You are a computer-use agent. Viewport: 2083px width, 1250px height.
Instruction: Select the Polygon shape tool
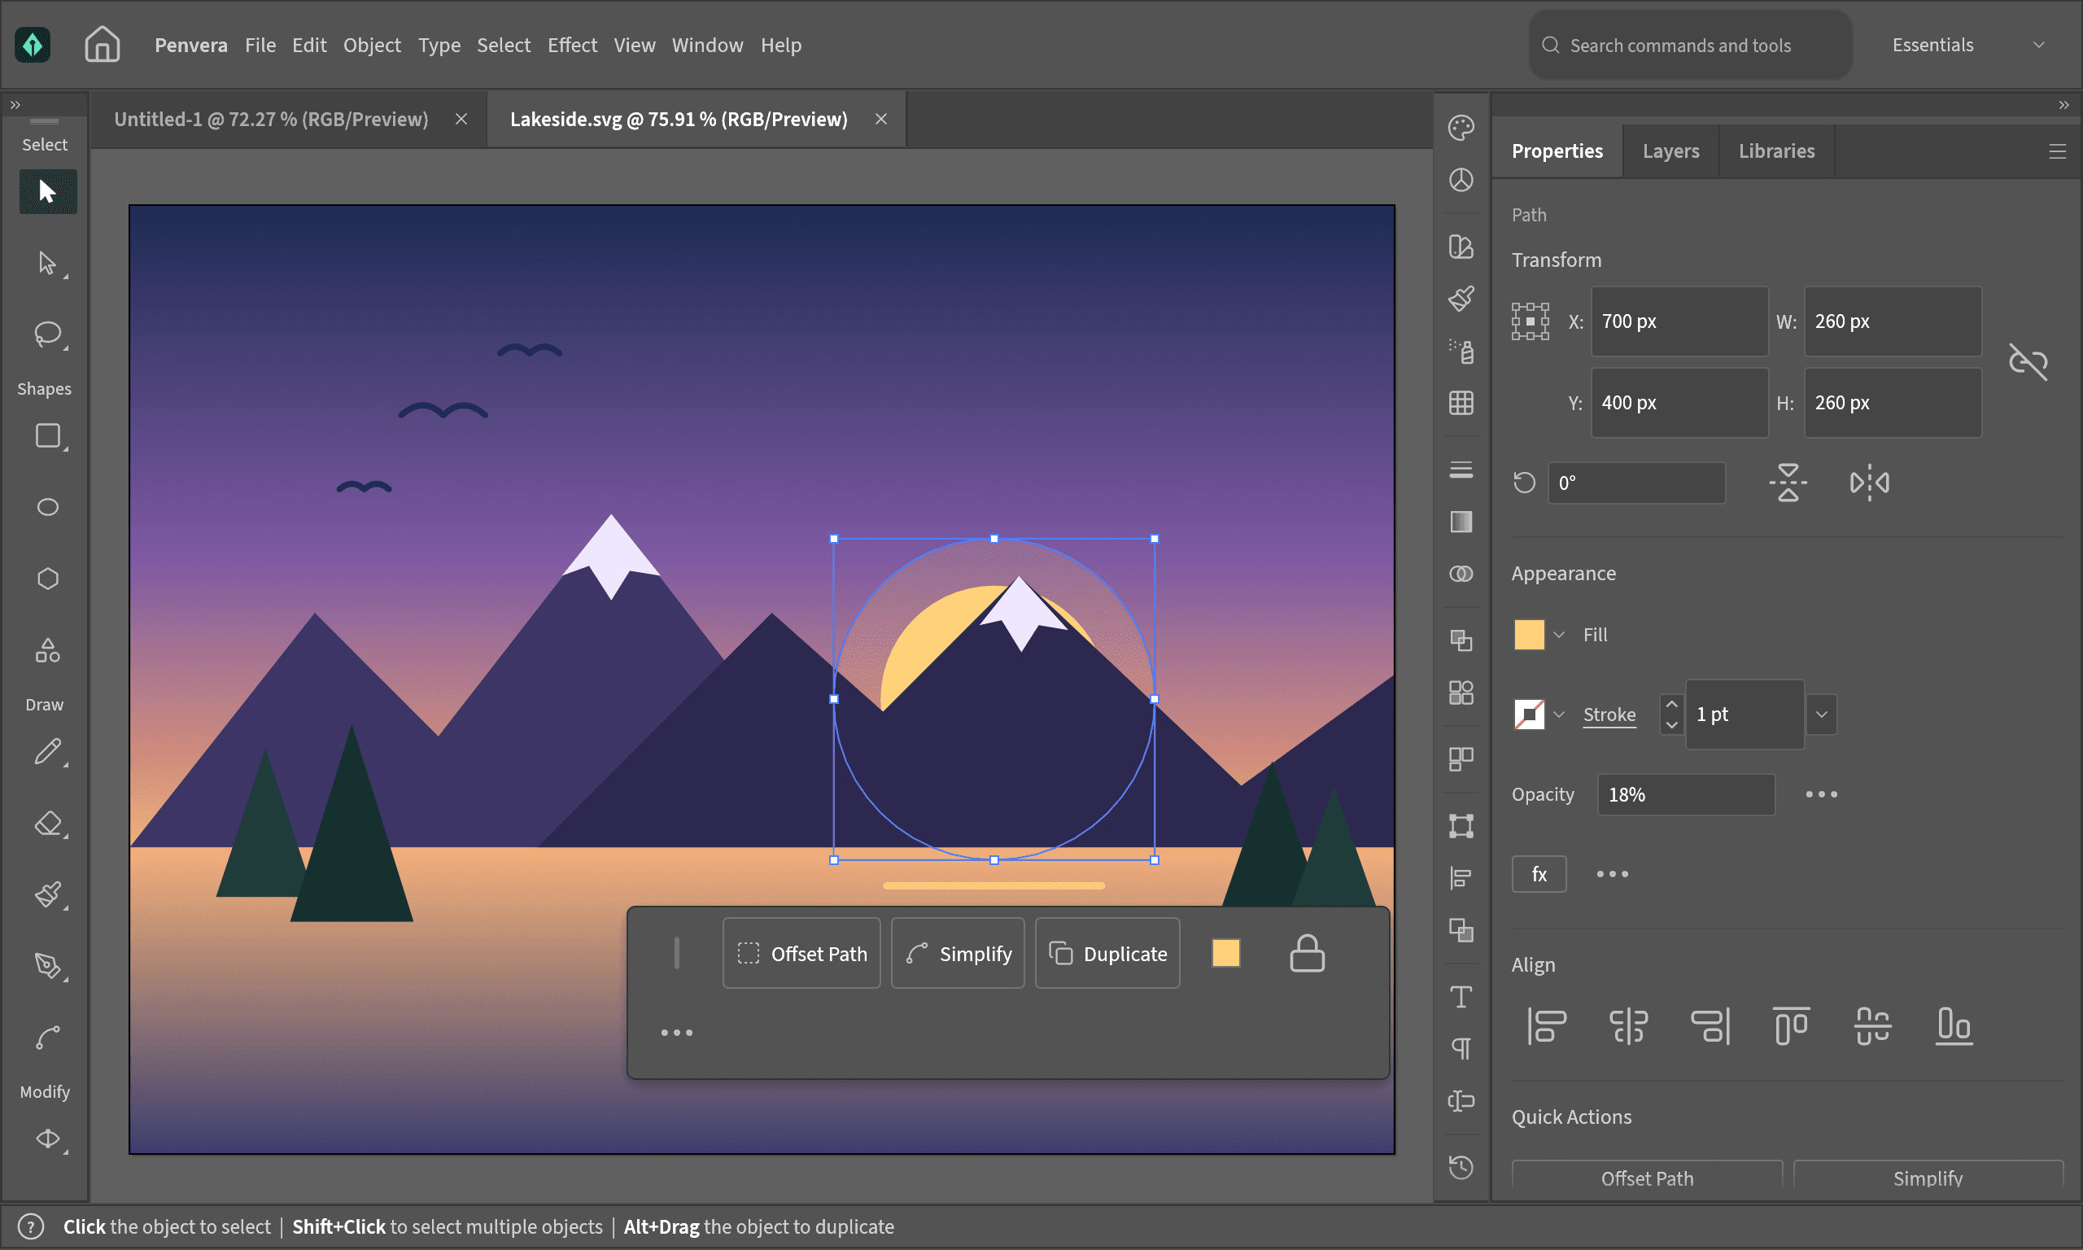48,579
